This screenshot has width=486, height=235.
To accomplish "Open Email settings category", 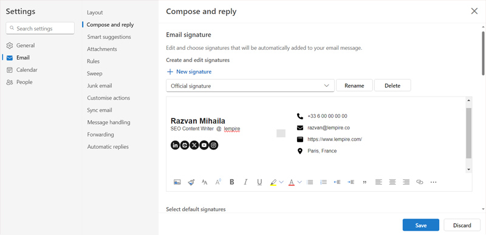I will click(x=23, y=58).
